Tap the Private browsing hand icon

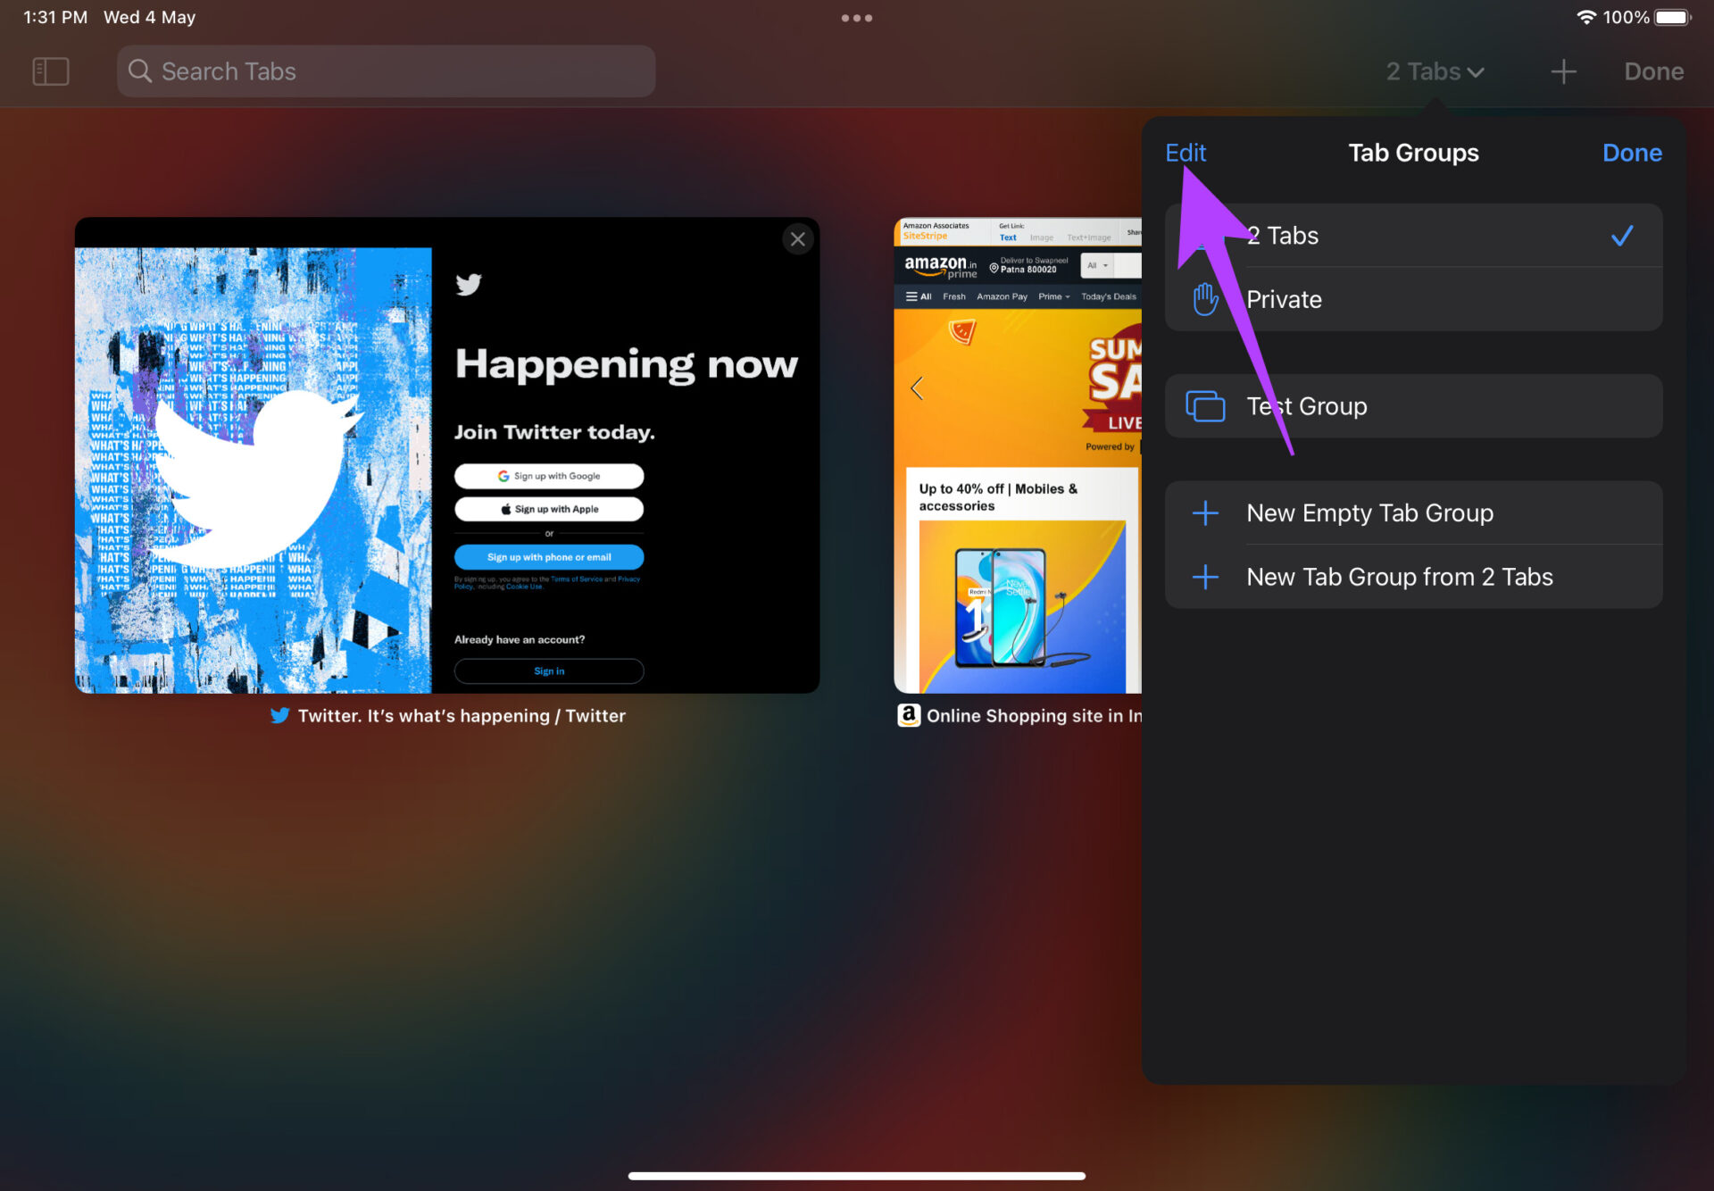coord(1205,299)
